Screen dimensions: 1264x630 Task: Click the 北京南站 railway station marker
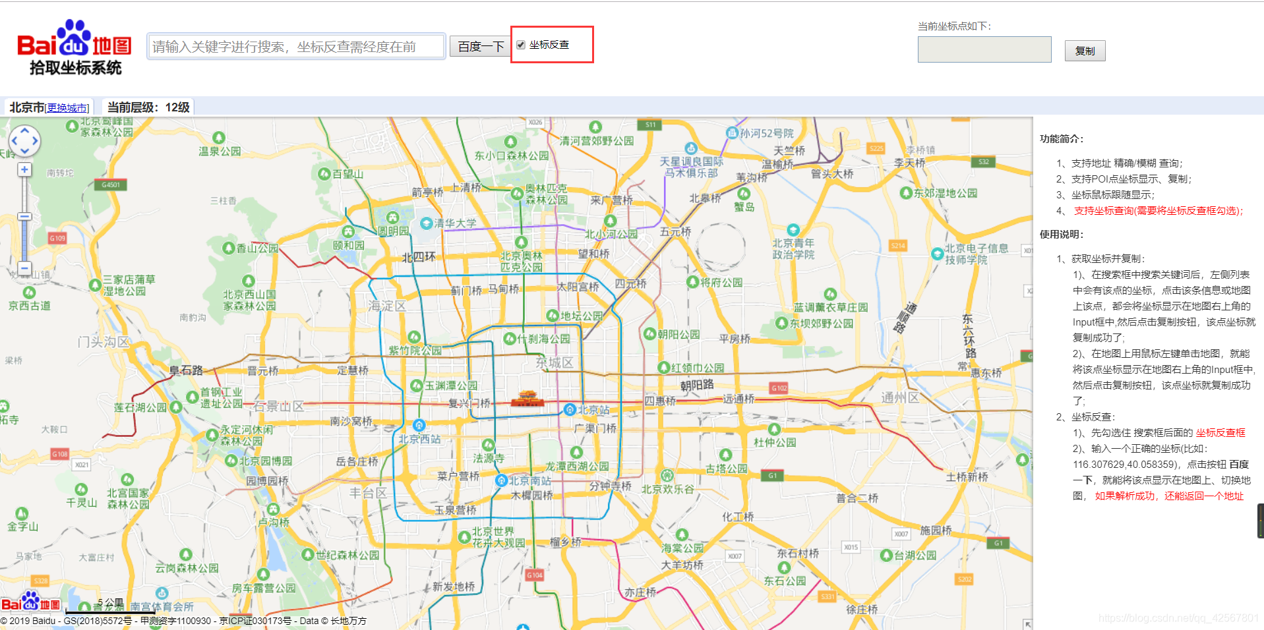(501, 480)
